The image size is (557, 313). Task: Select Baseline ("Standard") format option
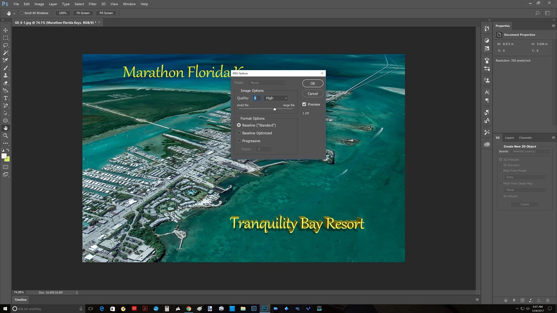pos(239,125)
